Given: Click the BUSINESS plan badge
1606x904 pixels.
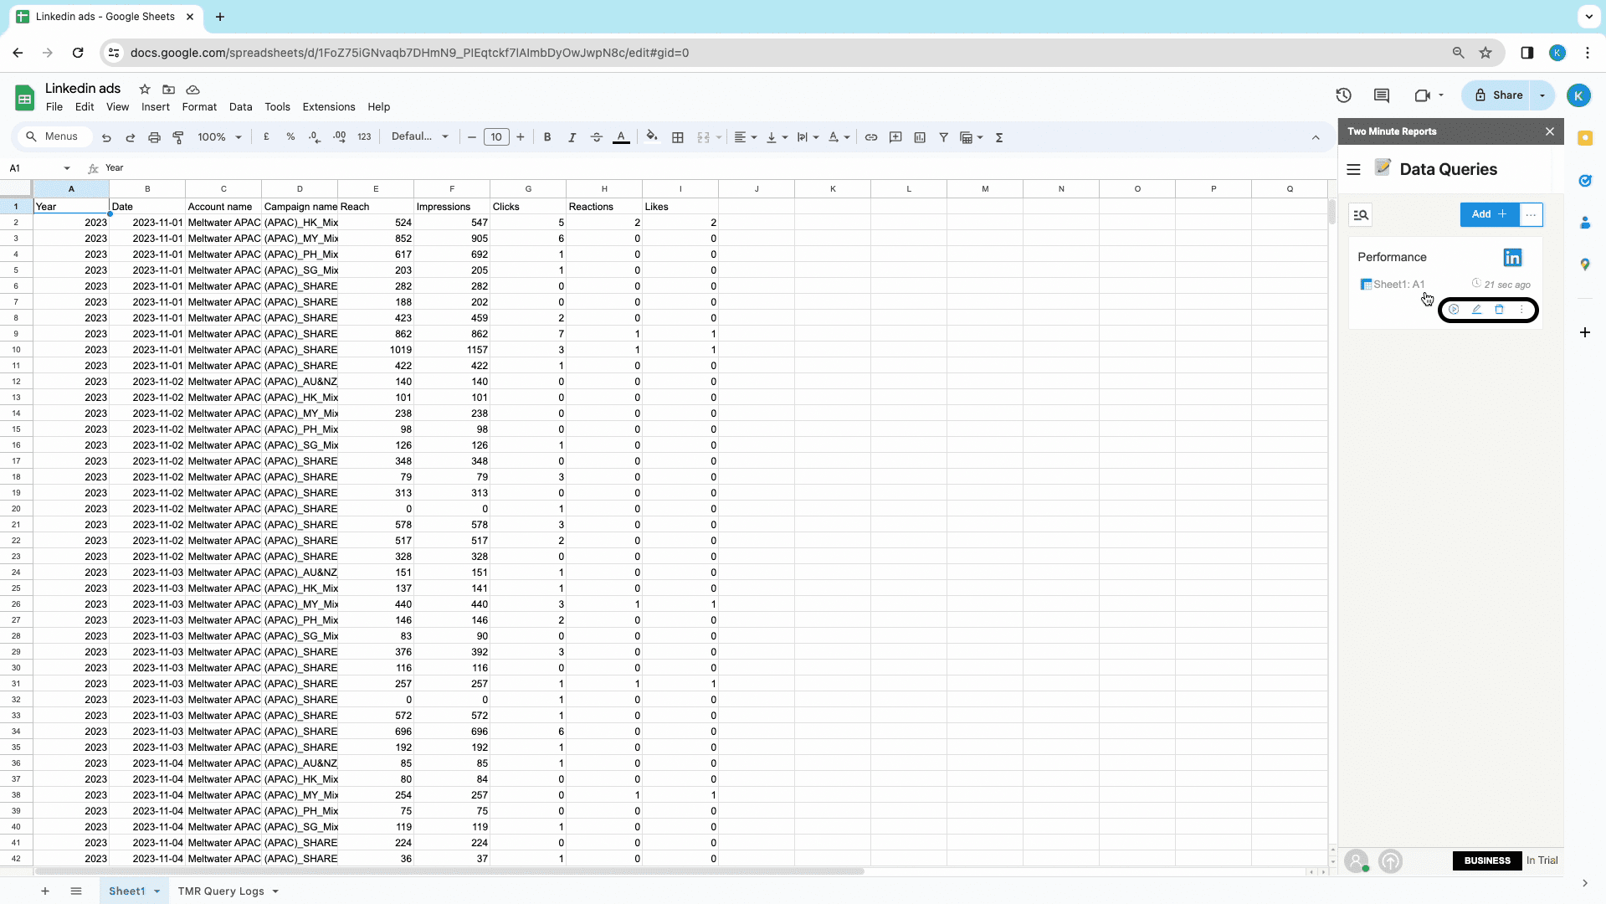Looking at the screenshot, I should click(x=1487, y=860).
